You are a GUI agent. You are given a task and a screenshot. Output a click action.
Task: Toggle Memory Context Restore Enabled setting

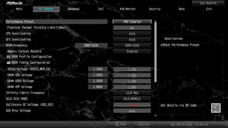point(132,51)
